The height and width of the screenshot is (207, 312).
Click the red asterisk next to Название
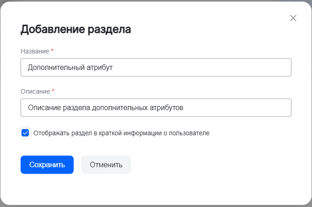(52, 51)
